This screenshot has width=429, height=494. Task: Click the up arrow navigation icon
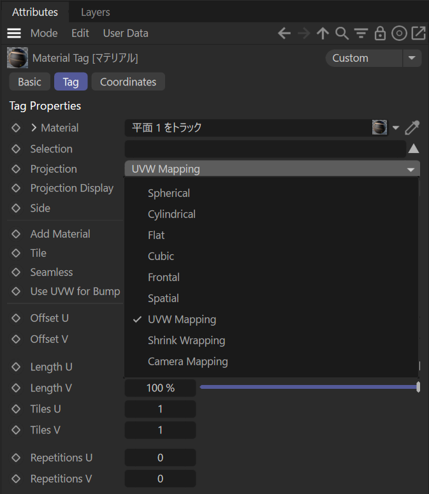323,33
